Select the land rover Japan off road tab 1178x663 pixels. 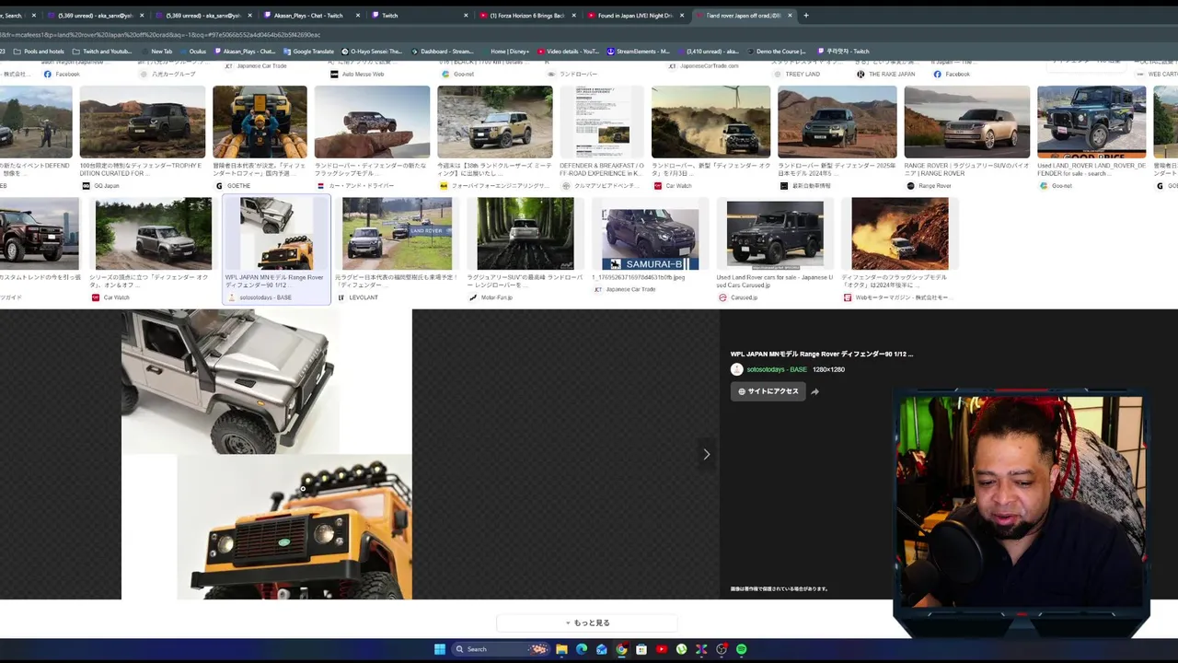(x=744, y=16)
